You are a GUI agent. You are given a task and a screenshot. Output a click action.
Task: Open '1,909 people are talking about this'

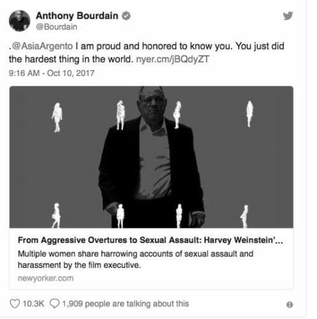point(126,304)
